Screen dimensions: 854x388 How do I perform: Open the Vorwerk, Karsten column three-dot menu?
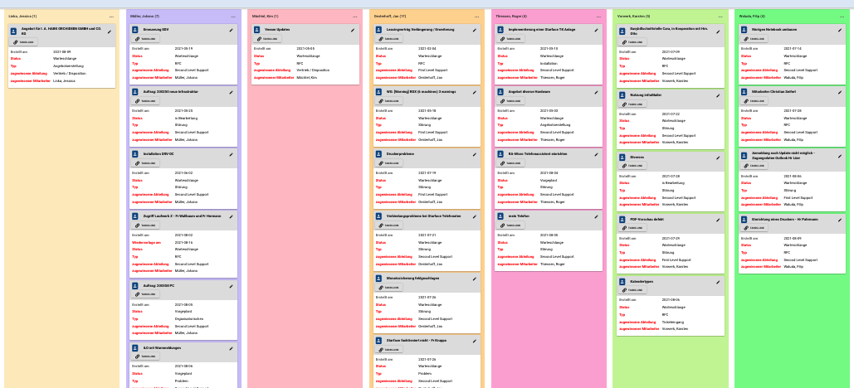(x=720, y=16)
